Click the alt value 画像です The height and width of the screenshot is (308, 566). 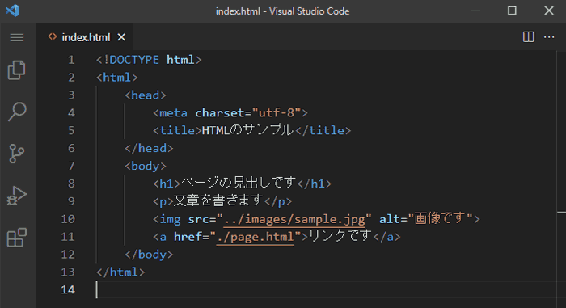pyautogui.click(x=440, y=218)
